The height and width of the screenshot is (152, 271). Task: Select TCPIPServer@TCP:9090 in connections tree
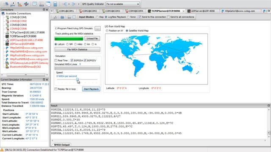[x=23, y=36]
